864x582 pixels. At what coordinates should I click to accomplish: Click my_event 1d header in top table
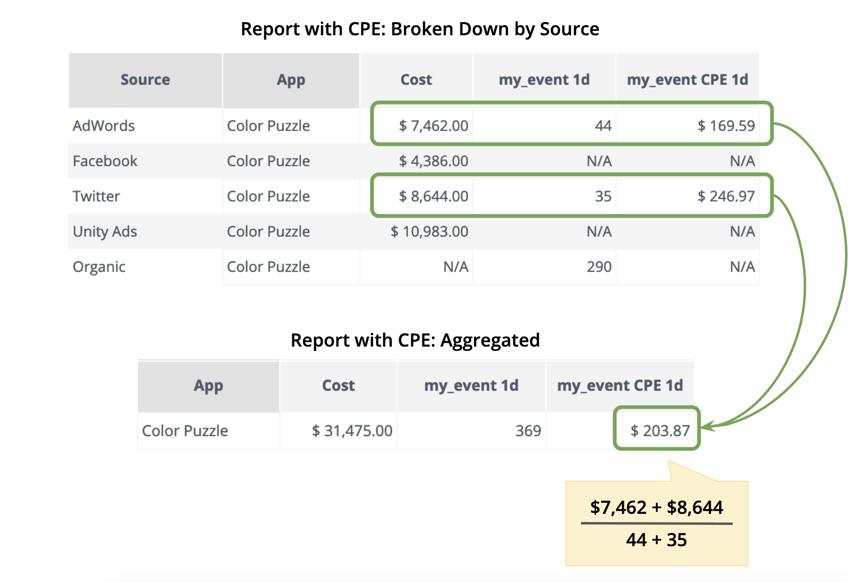(x=544, y=80)
